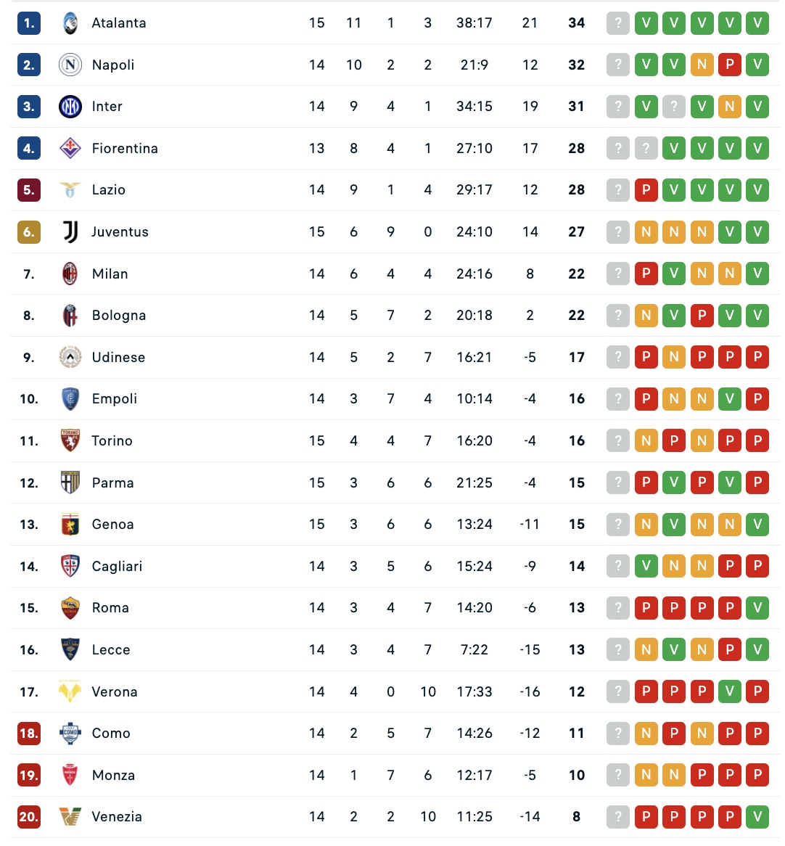Select Empoli's green V form badge
The width and height of the screenshot is (785, 846).
730,399
